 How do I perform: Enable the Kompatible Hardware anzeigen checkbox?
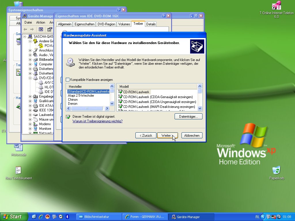coord(68,80)
